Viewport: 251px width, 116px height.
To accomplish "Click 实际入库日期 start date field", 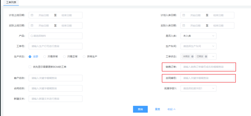I will click(x=195, y=26).
